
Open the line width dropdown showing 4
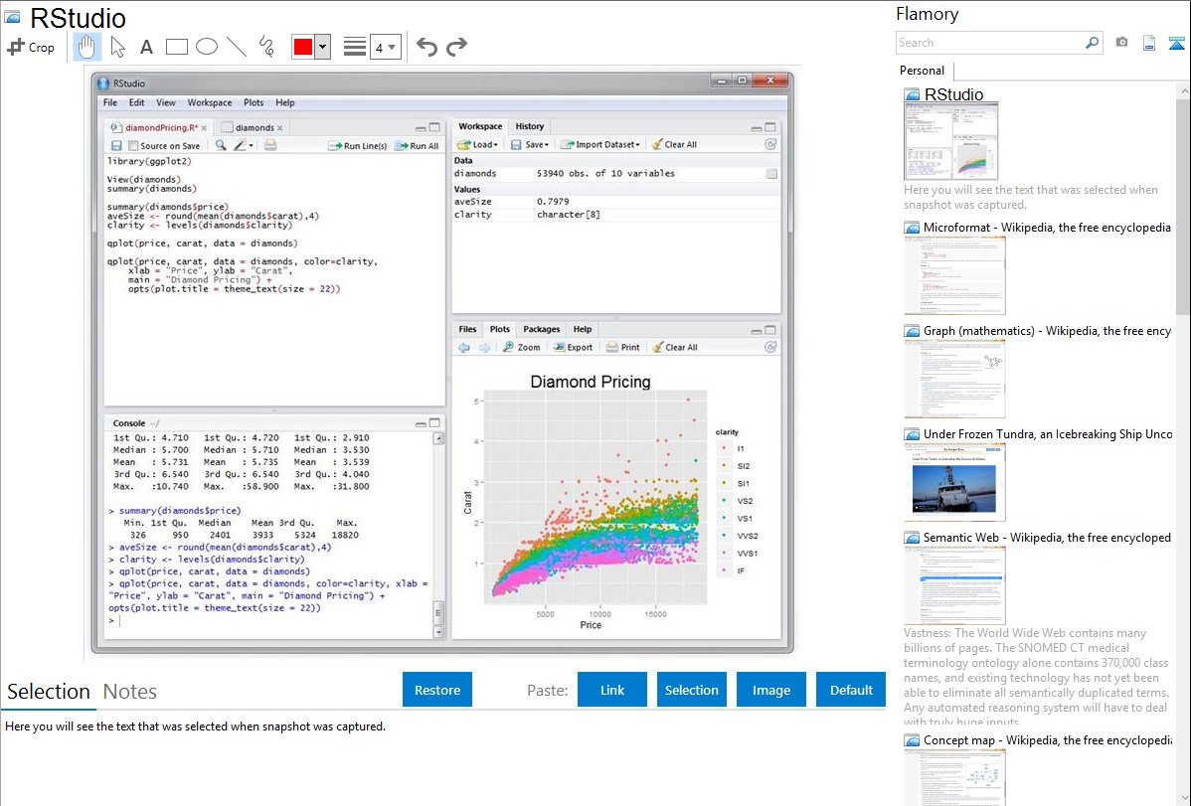(x=385, y=47)
